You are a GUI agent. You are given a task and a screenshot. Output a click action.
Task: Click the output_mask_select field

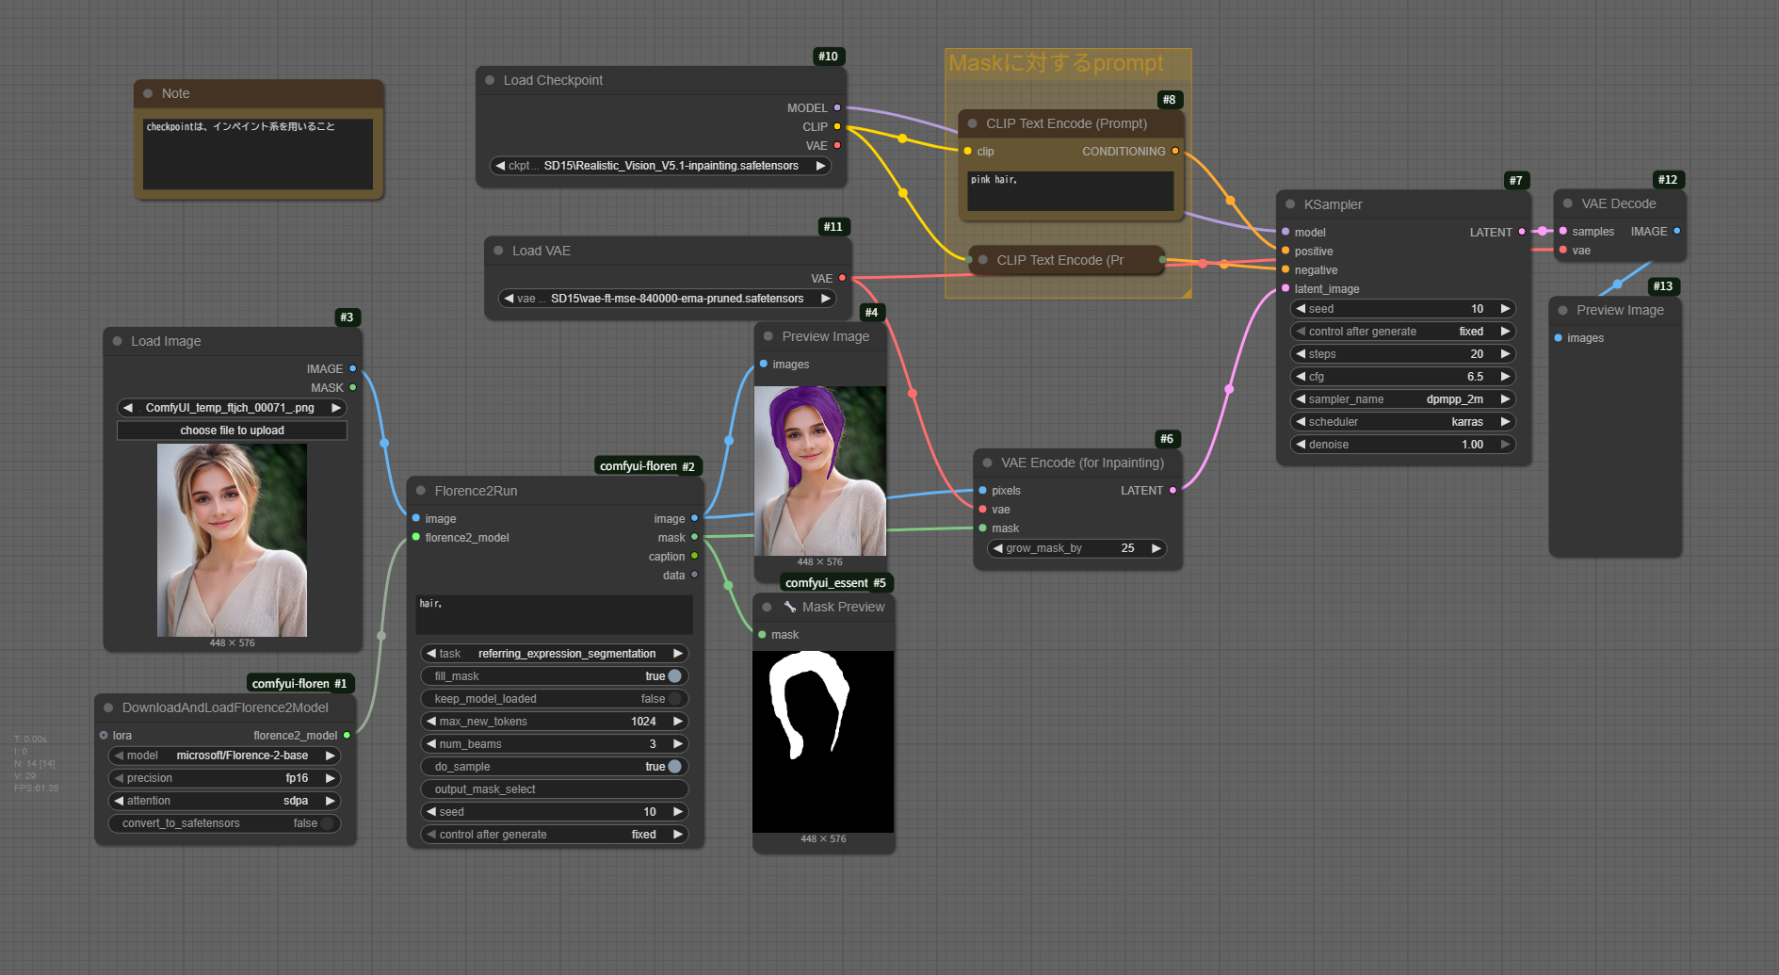pos(554,789)
